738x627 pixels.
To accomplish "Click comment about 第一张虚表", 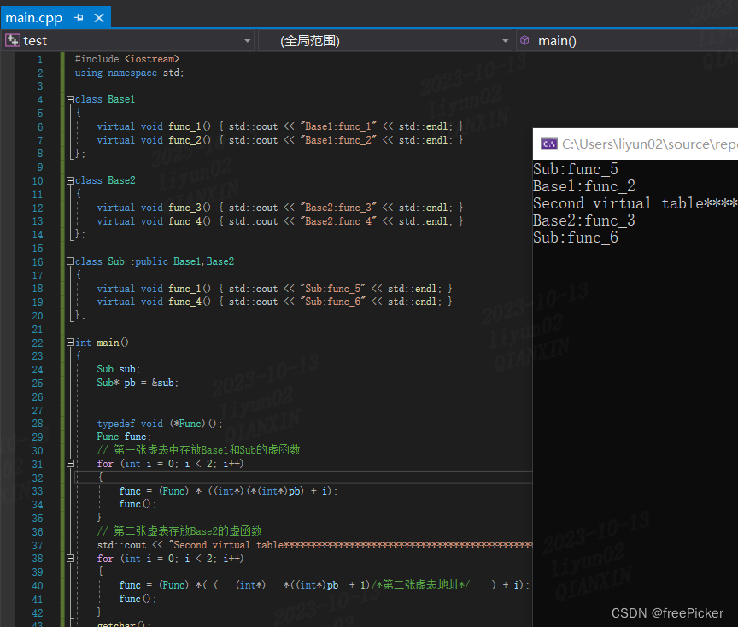I will (x=199, y=450).
